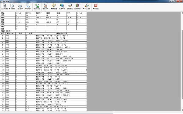Open About and Register (关于及注册)

(87, 7)
